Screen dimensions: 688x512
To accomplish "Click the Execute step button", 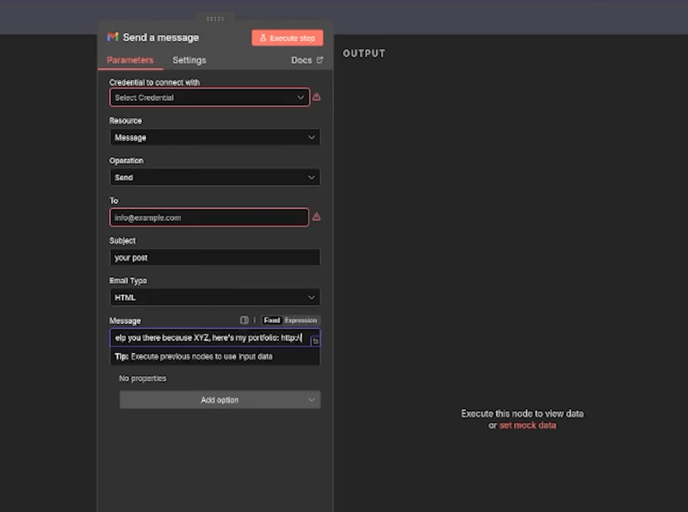I will coord(287,38).
